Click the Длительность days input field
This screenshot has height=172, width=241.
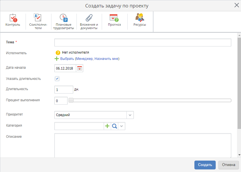point(64,90)
